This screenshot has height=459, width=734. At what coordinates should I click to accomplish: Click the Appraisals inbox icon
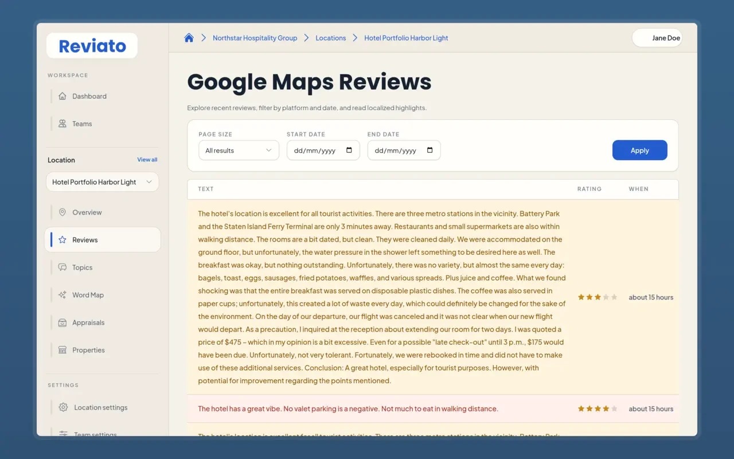[63, 322]
